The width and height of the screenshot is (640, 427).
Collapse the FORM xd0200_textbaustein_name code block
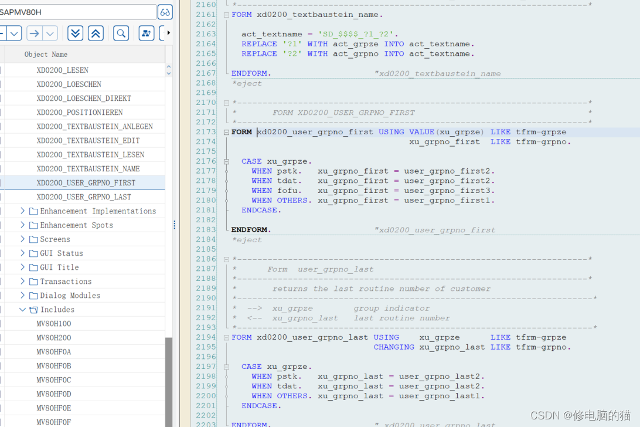tap(226, 14)
